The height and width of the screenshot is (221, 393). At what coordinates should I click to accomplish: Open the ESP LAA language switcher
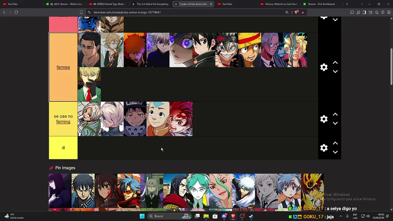355,216
